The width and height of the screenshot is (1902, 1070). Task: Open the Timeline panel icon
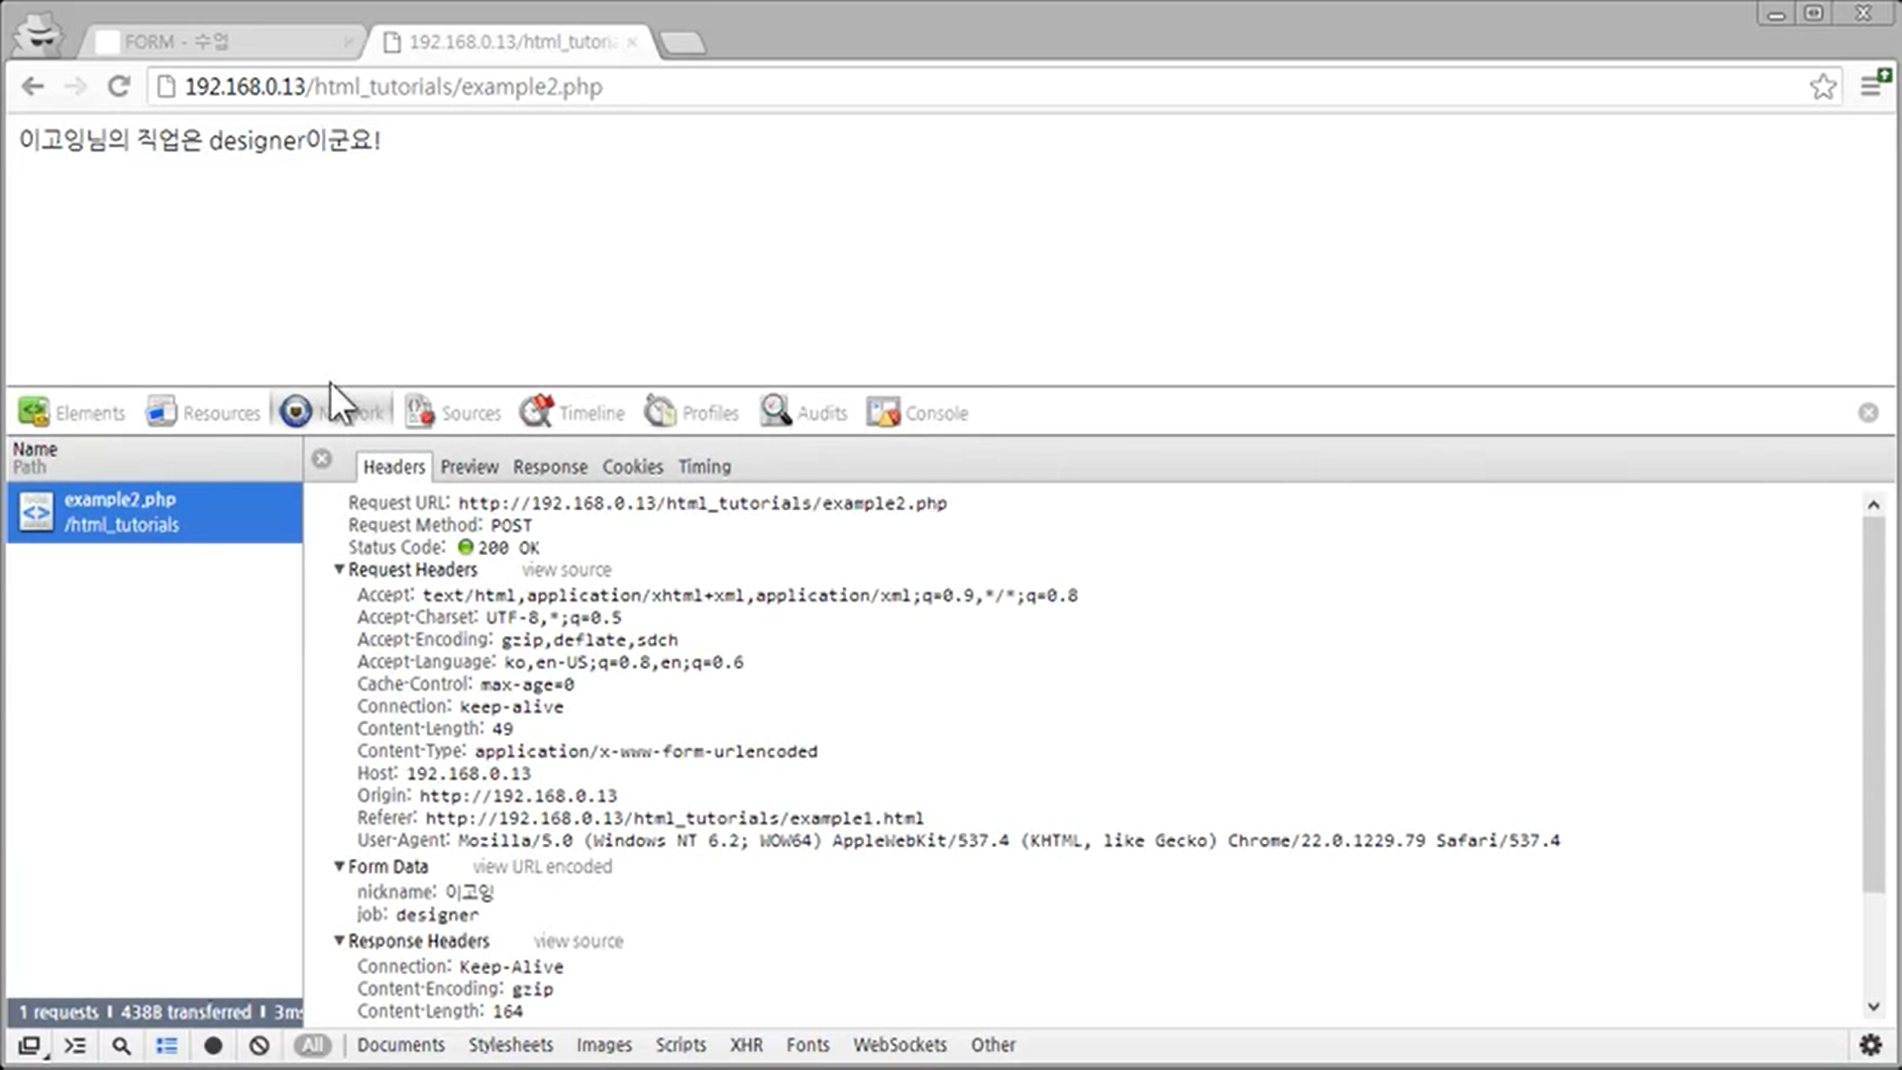(x=537, y=412)
